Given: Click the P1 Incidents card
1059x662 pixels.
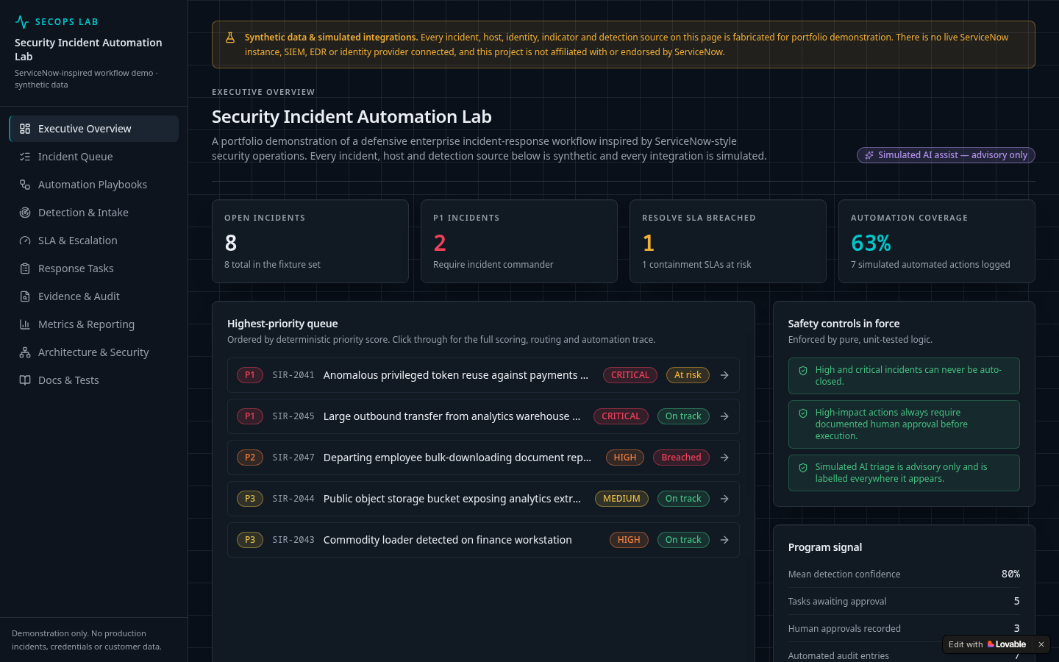Looking at the screenshot, I should [x=519, y=241].
